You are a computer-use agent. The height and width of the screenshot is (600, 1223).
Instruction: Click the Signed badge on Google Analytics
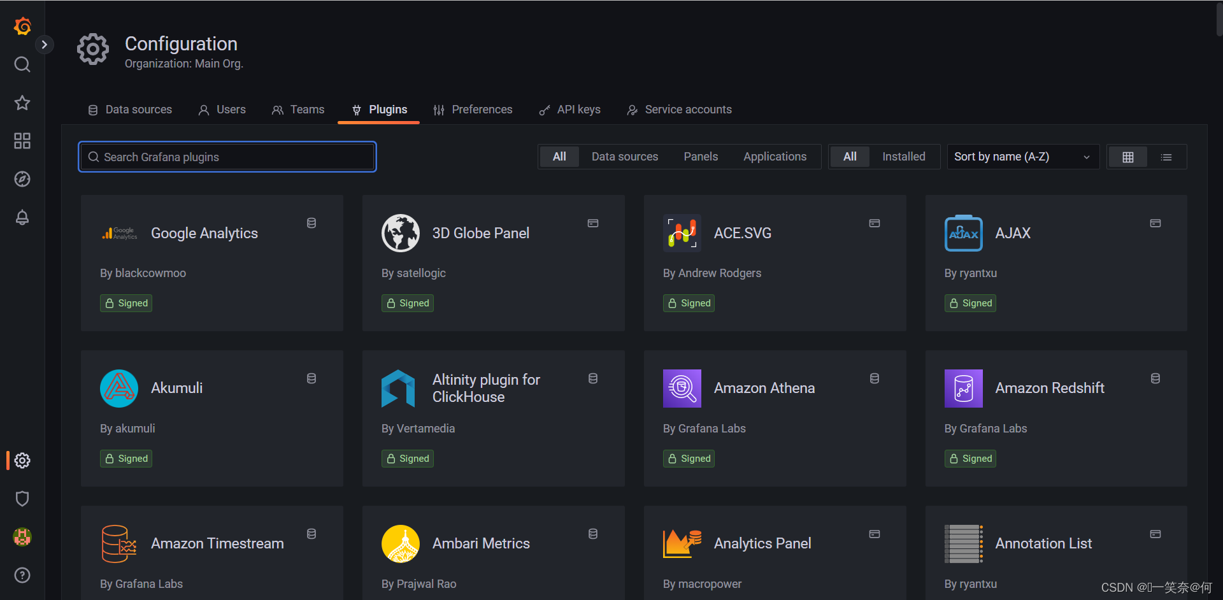click(126, 303)
